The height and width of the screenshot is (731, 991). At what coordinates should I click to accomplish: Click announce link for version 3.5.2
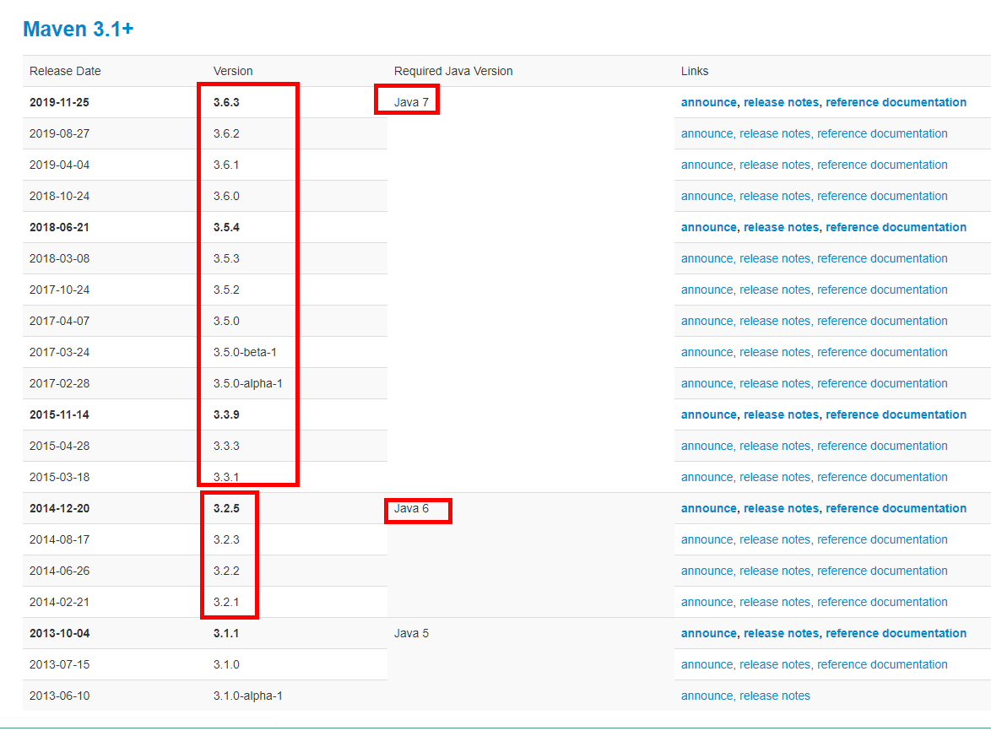point(707,290)
